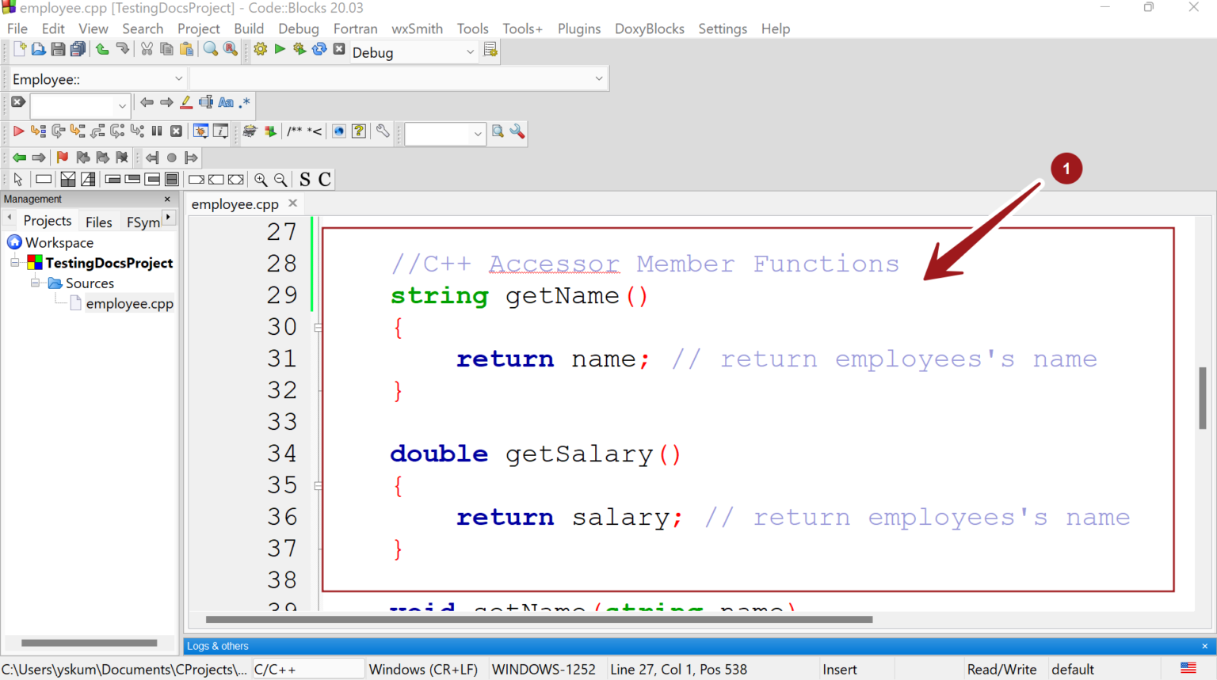
Task: Collapse the code fold marker at line 30
Action: [x=318, y=326]
